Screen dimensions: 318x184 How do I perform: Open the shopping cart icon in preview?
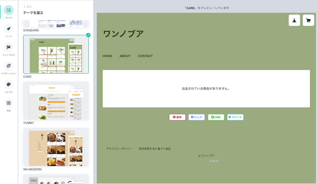click(x=308, y=20)
